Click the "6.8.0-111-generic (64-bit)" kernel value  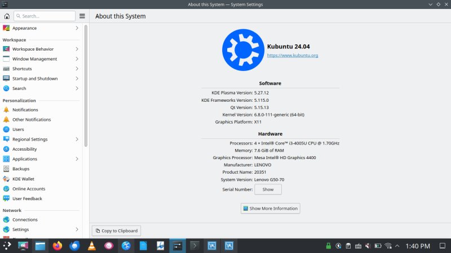[279, 115]
